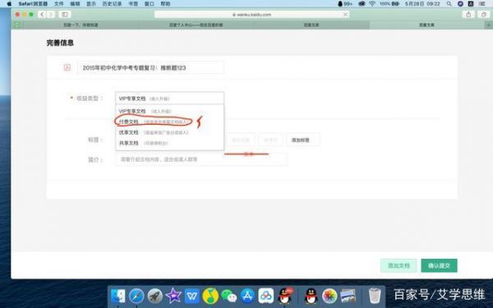Click the battery 100% indicator
The width and height of the screenshot is (493, 308).
tap(389, 4)
